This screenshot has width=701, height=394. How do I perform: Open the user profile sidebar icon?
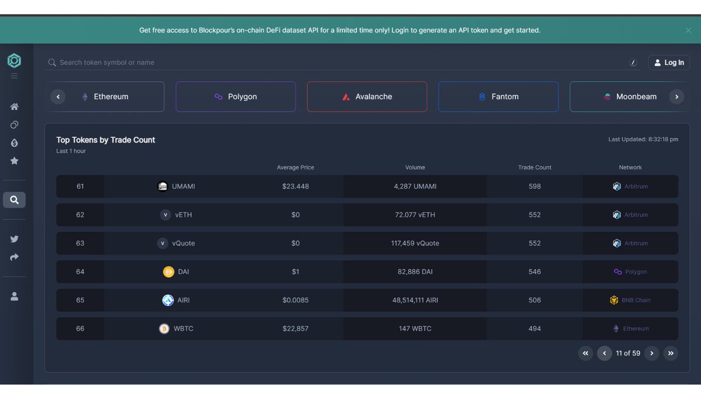tap(14, 297)
